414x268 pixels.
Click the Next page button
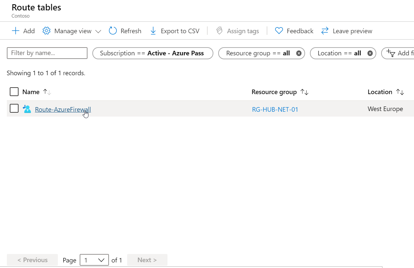[x=147, y=260]
